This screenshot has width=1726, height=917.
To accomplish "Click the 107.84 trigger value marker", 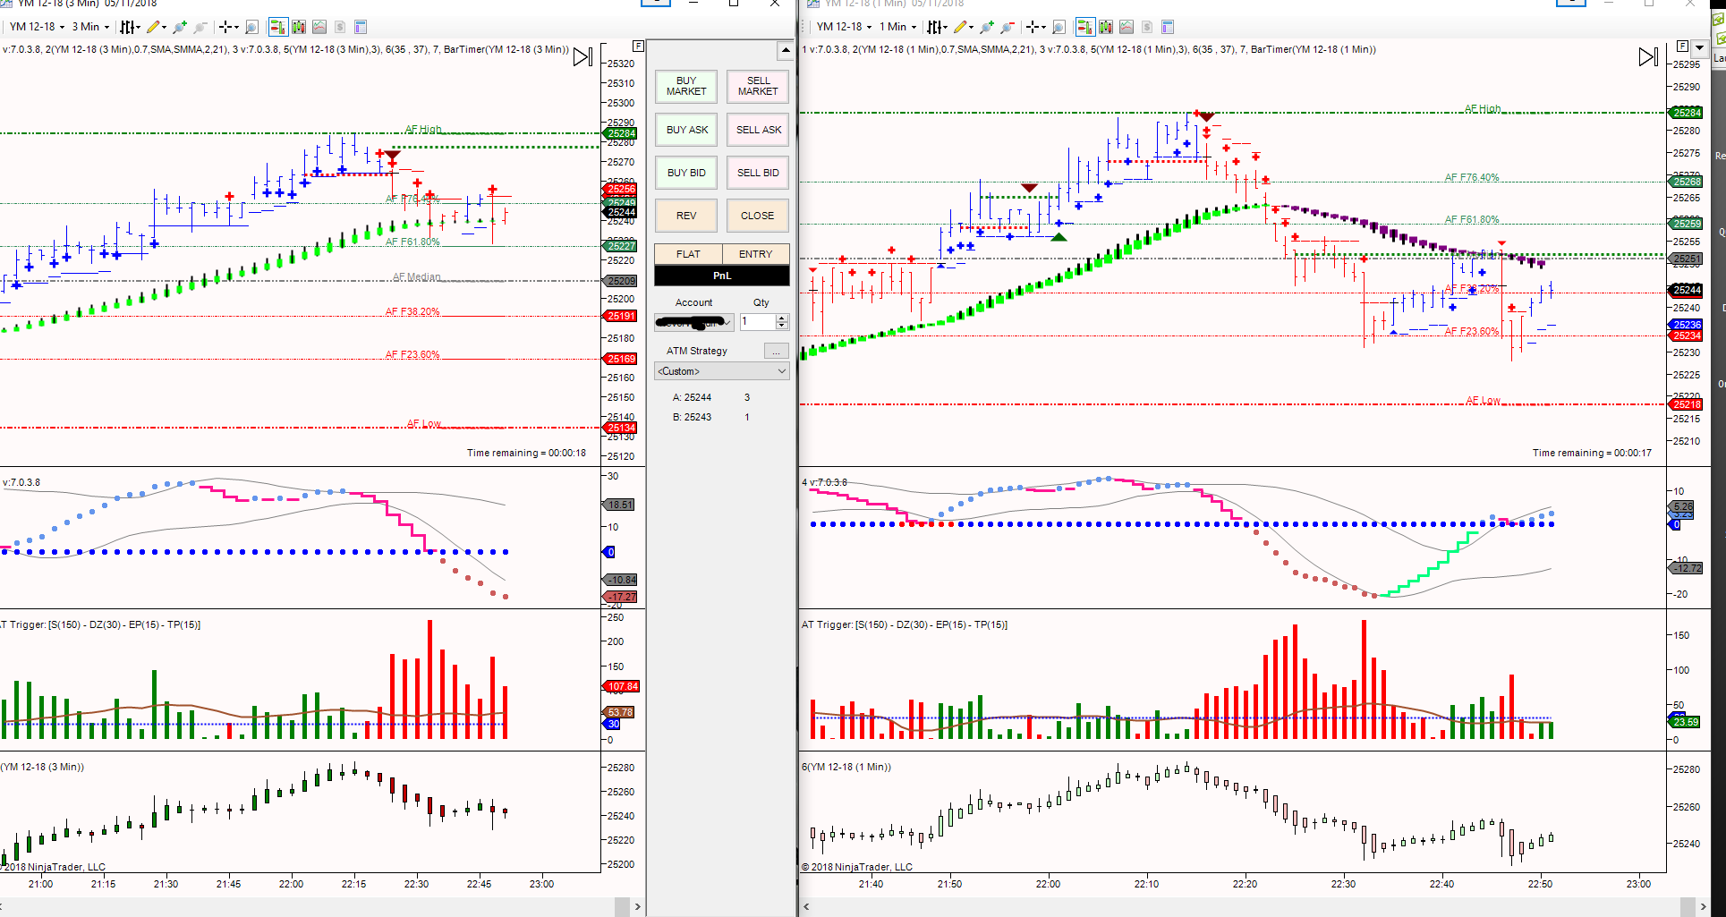I will click(x=622, y=687).
